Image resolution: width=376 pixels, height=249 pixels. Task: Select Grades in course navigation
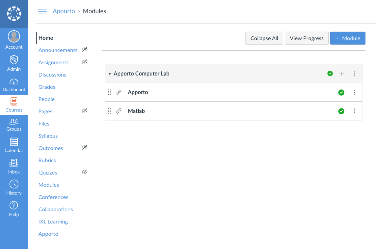click(x=47, y=87)
